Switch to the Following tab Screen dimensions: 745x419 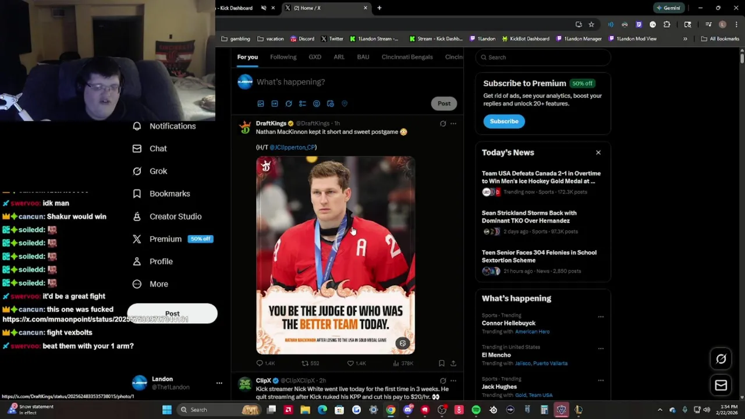(283, 57)
